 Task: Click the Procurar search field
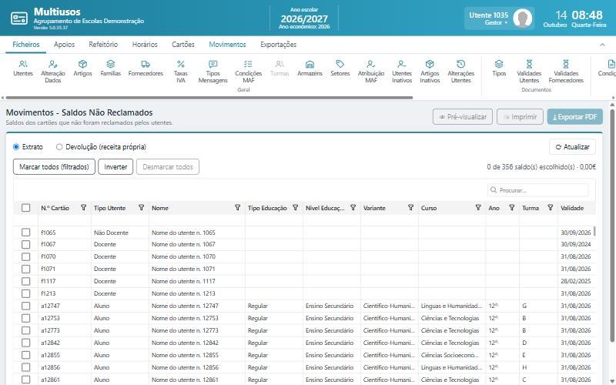[537, 190]
